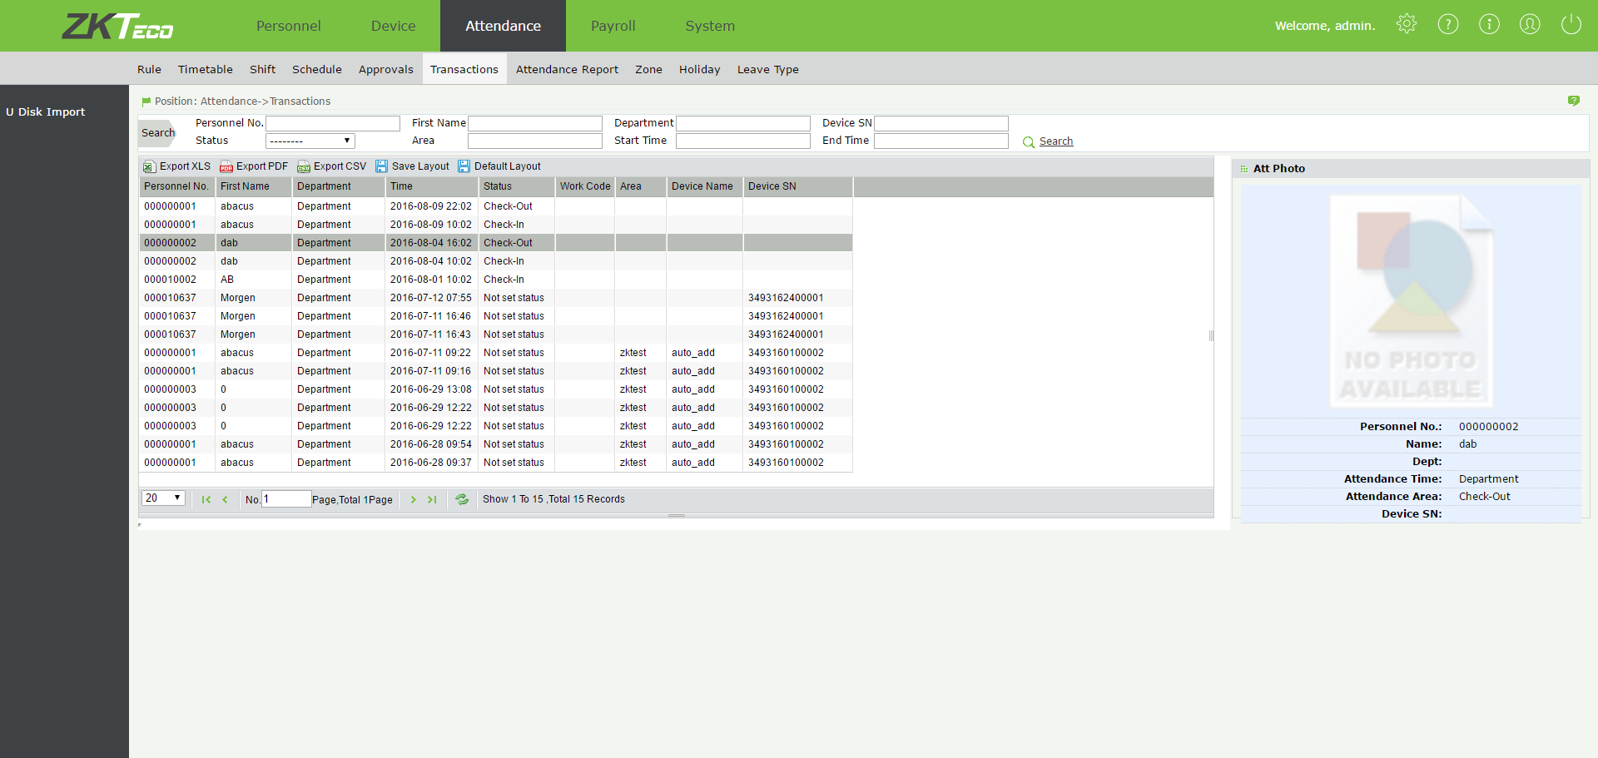
Task: Open the help question mark icon
Action: 1448,24
